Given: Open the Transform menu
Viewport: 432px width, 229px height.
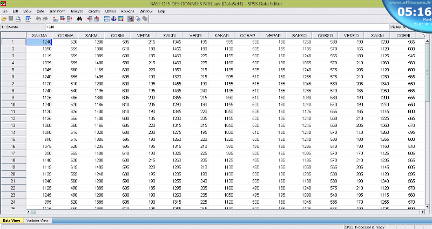Looking at the screenshot, I should coord(57,11).
